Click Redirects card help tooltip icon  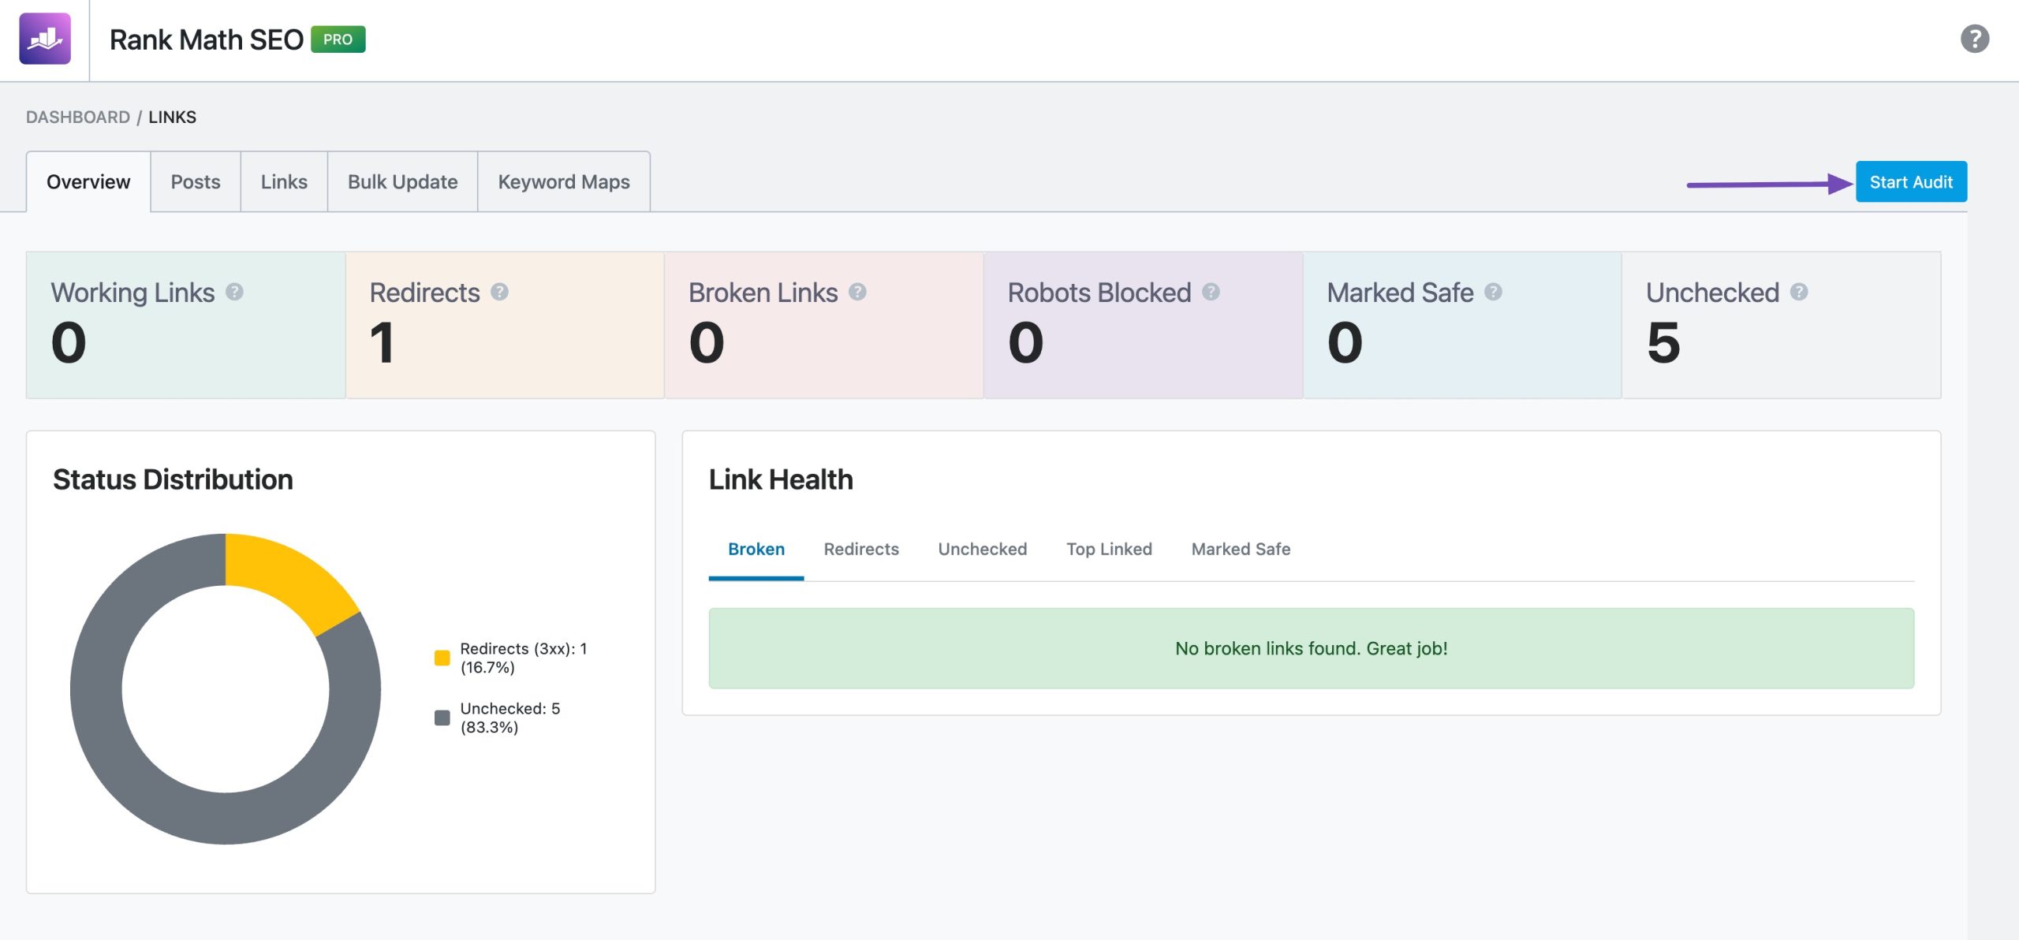click(x=499, y=292)
